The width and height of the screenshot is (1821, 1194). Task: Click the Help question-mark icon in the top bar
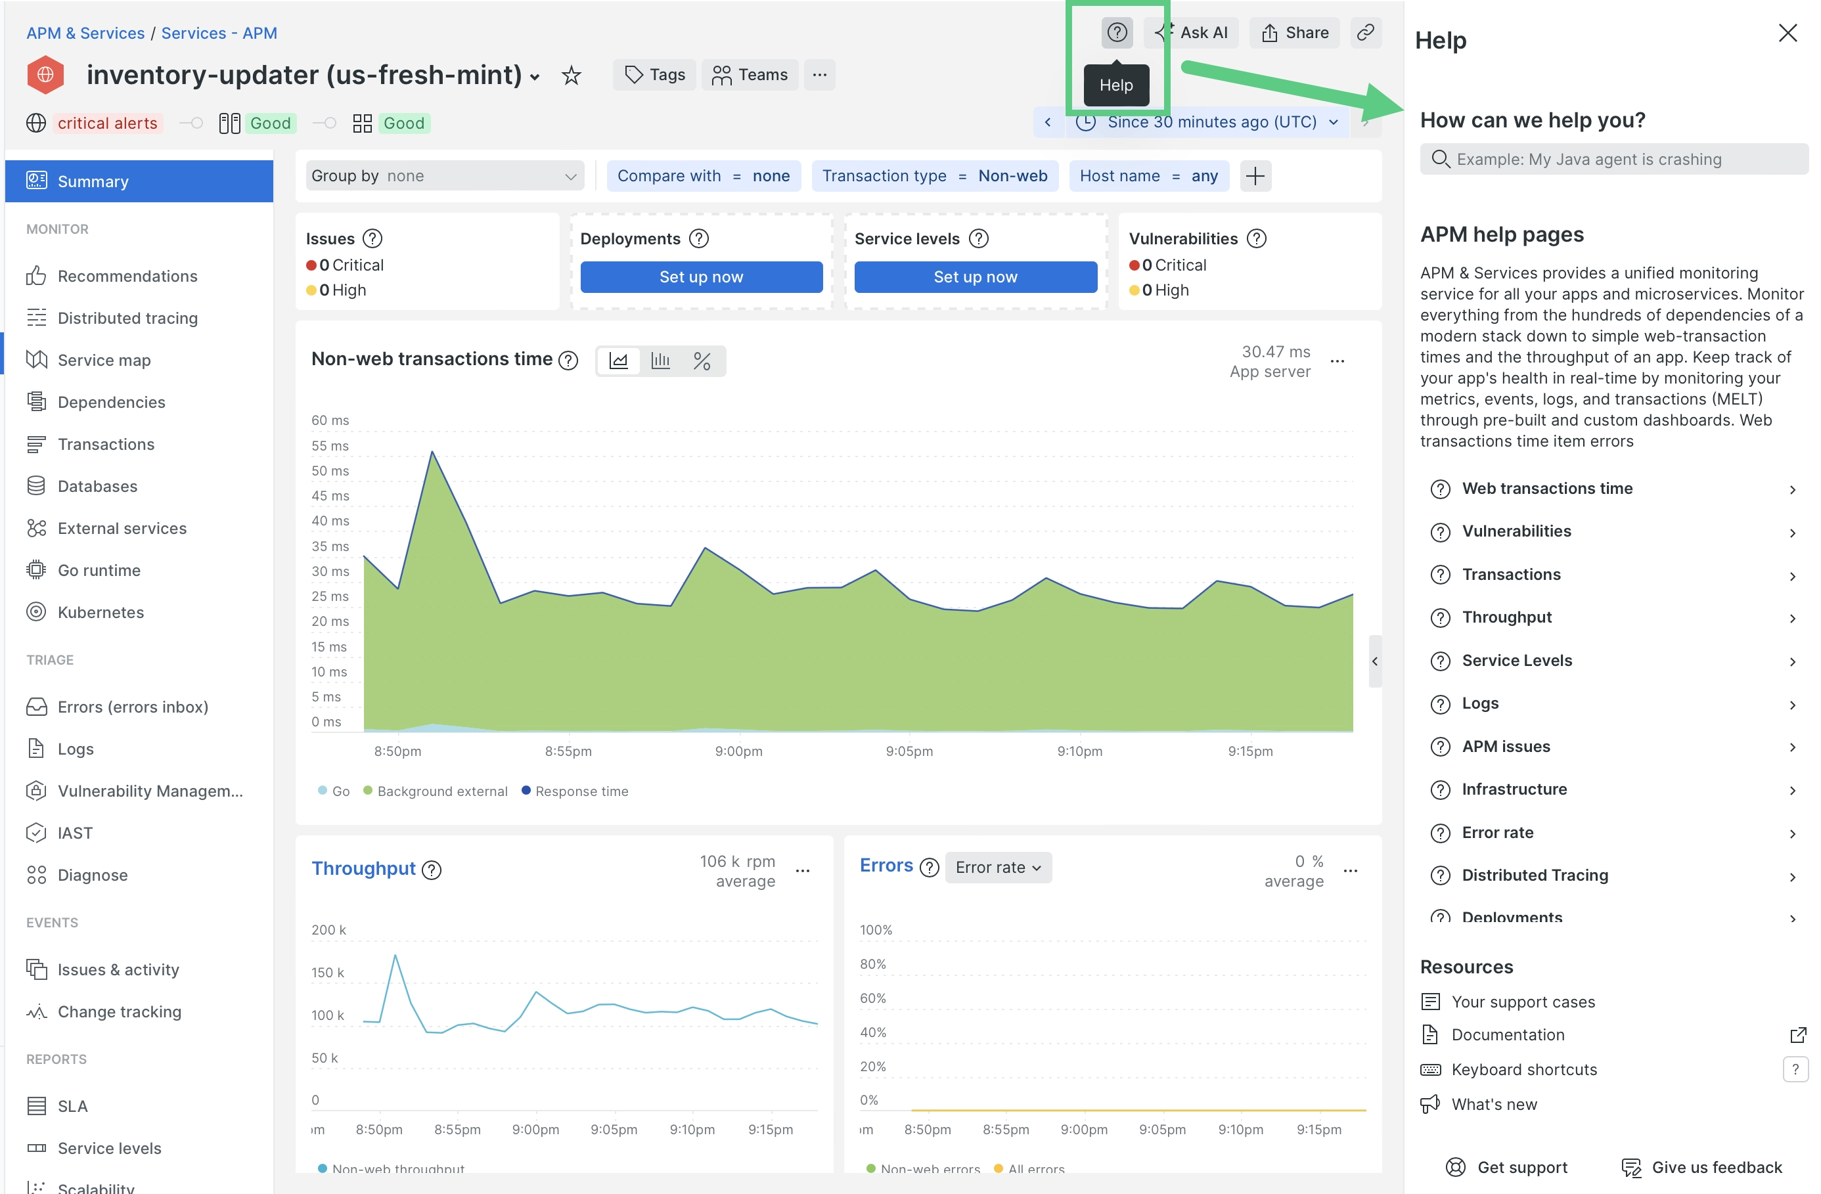click(x=1117, y=33)
